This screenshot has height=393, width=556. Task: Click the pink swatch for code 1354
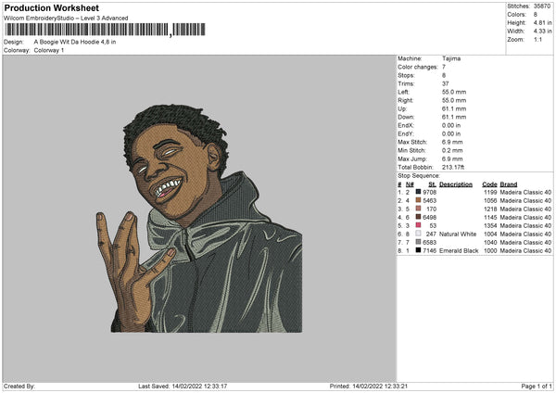click(418, 225)
